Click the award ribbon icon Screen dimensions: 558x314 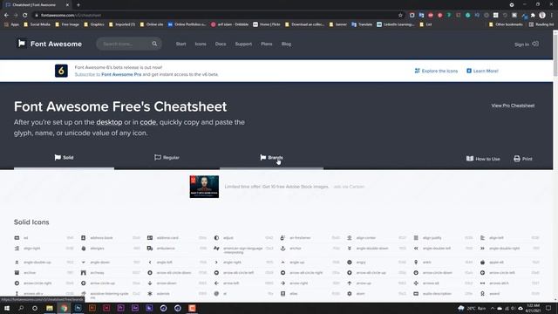pyautogui.click(x=482, y=294)
